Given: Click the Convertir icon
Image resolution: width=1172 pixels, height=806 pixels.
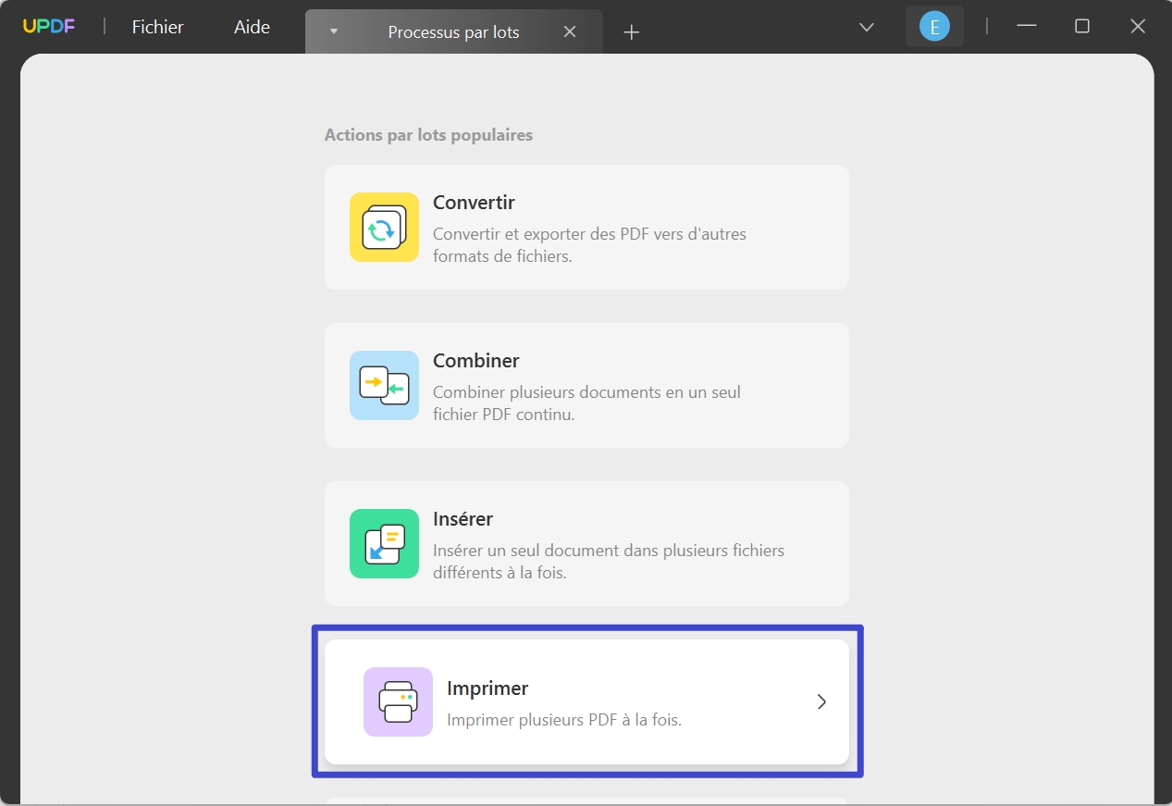Looking at the screenshot, I should [384, 227].
